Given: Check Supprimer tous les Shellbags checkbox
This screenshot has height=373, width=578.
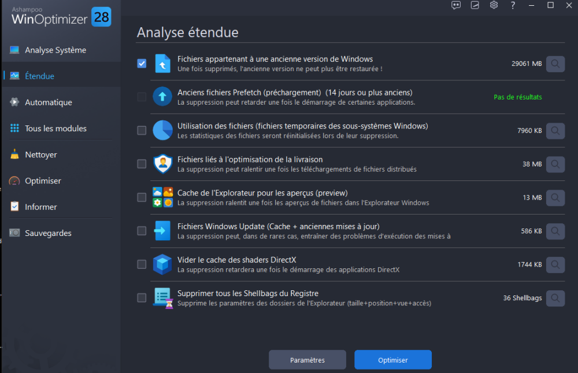Looking at the screenshot, I should [x=142, y=298].
